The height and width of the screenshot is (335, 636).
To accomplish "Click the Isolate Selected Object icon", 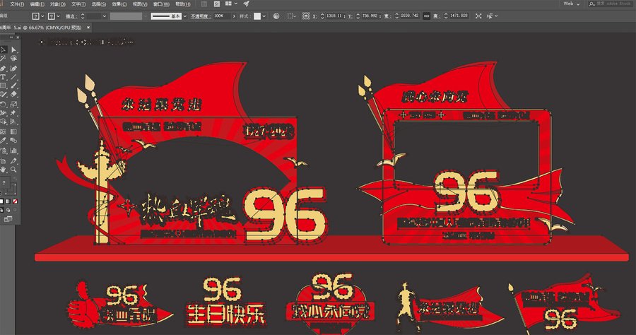I will pos(478,16).
